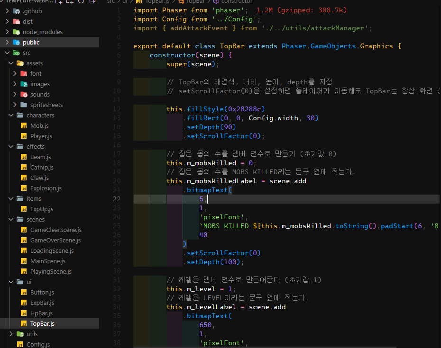Click '.setDepth(90)' in the code
This screenshot has width=441, height=348.
(210, 127)
